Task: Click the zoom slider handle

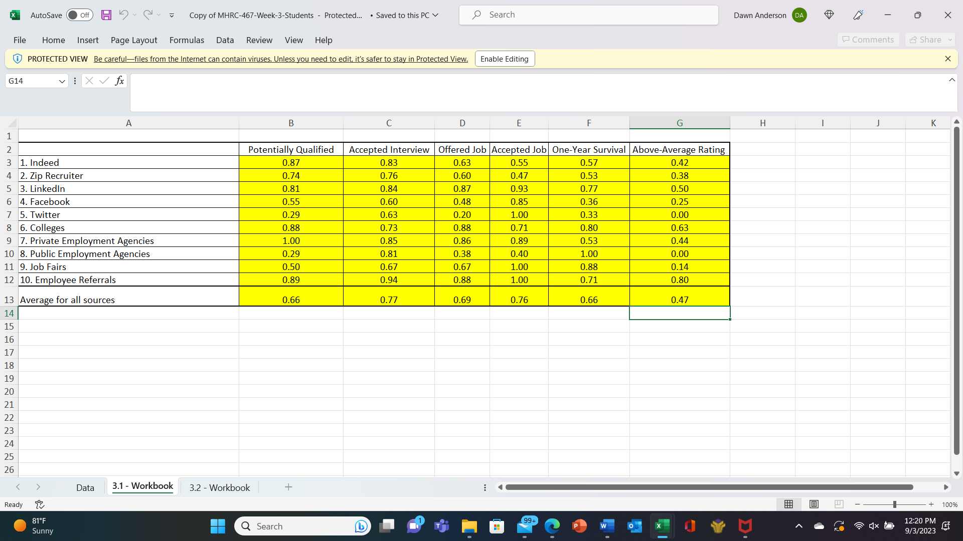Action: (895, 504)
